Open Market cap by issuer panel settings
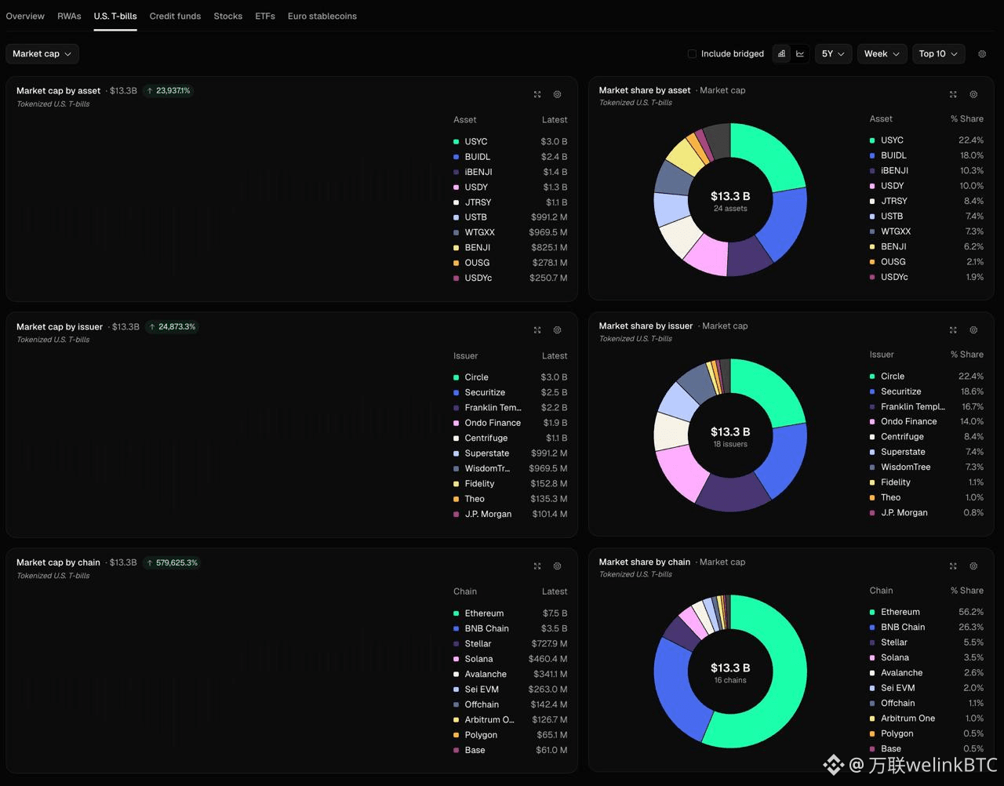1004x786 pixels. coord(558,330)
